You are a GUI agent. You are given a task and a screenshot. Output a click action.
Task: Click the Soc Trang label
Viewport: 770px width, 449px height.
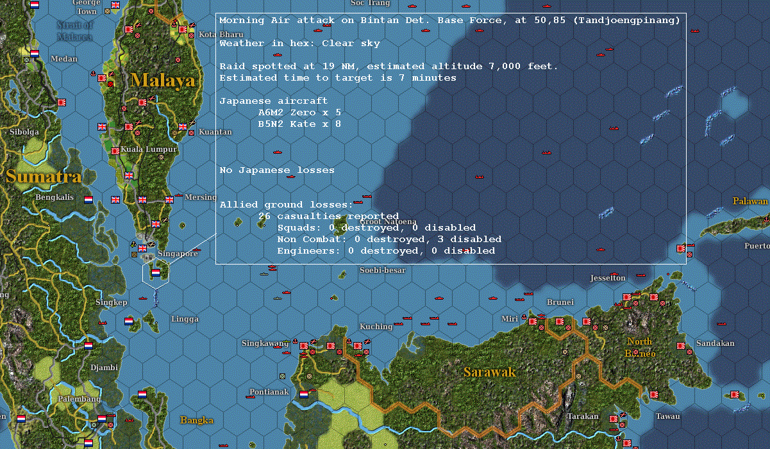(370, 3)
